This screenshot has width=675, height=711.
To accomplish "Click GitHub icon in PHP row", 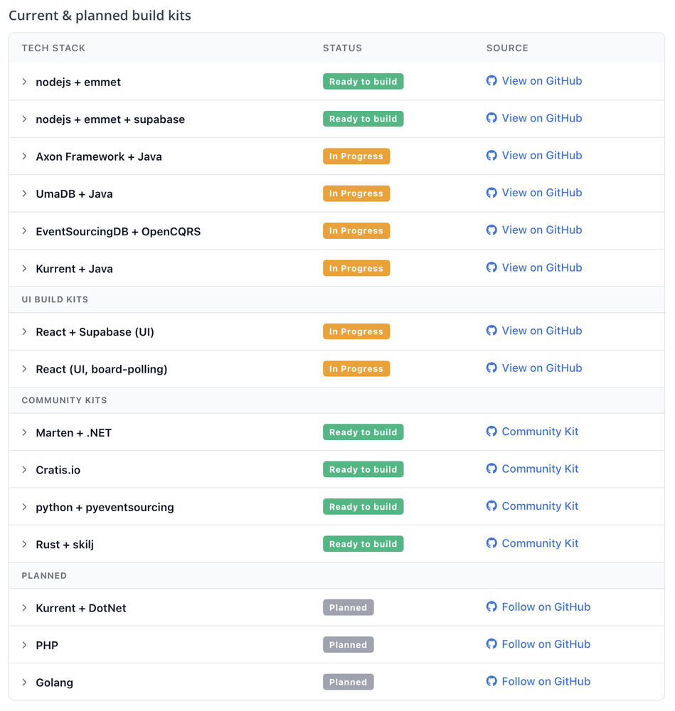I will 491,643.
